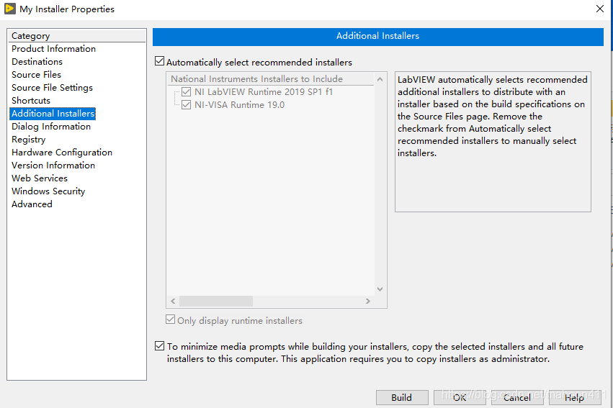Select the NI-VISA Runtime 19.0 row text
This screenshot has height=408, width=613.
(239, 105)
